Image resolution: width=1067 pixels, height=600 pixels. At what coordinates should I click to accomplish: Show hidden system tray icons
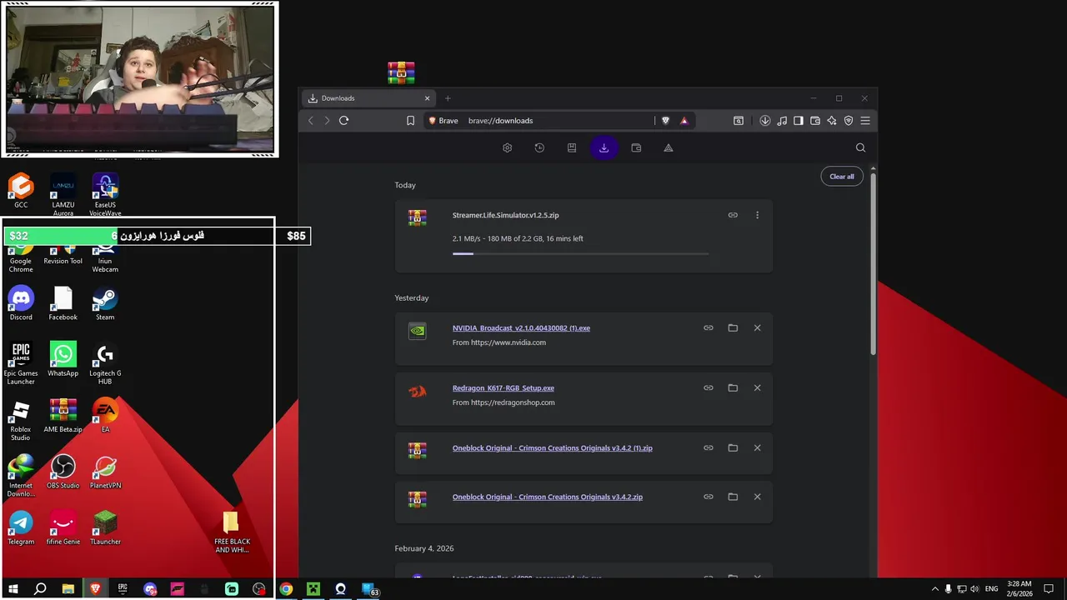click(x=934, y=589)
